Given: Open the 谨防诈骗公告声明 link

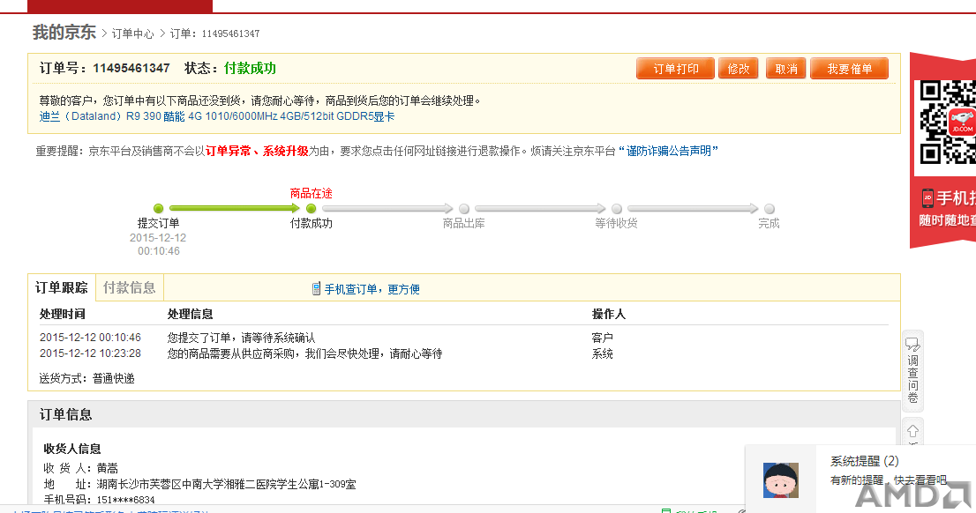Looking at the screenshot, I should (x=669, y=151).
